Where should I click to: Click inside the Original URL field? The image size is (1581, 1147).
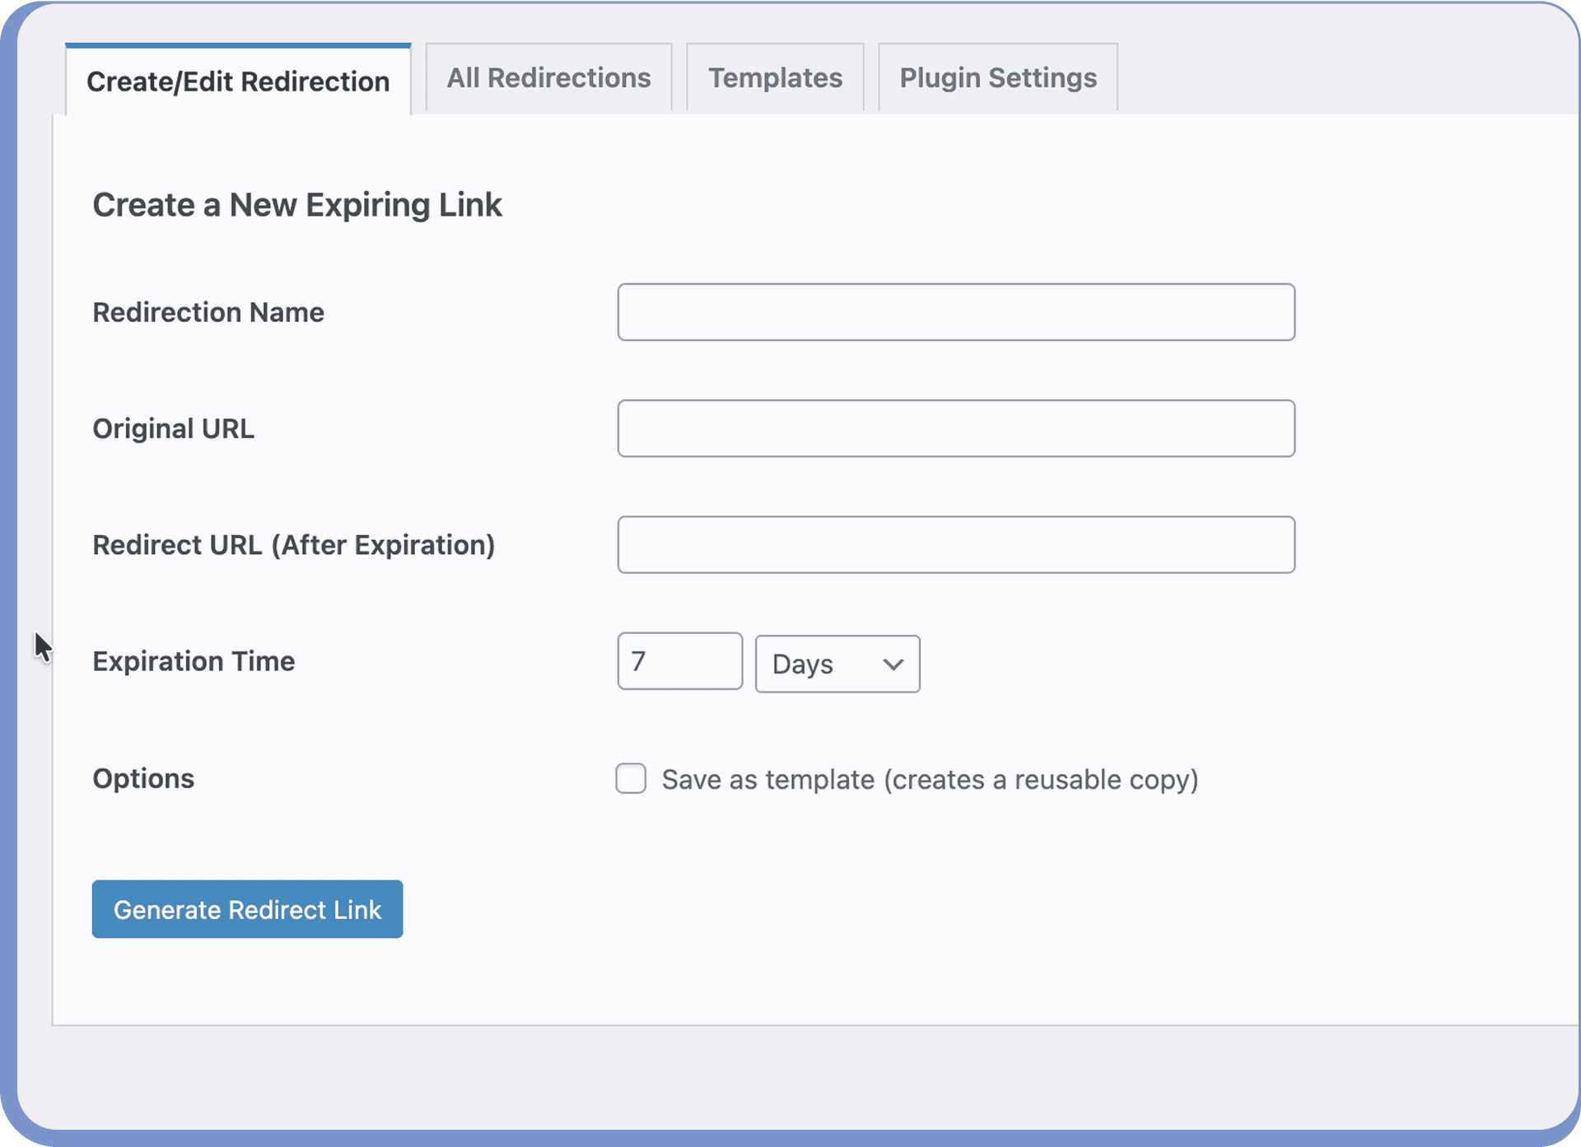956,428
